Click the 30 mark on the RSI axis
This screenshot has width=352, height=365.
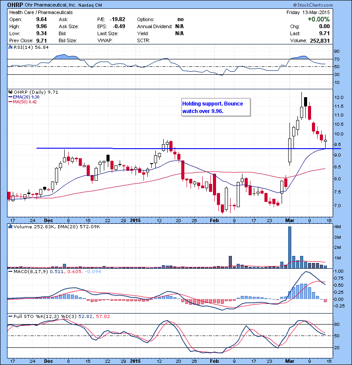point(337,74)
